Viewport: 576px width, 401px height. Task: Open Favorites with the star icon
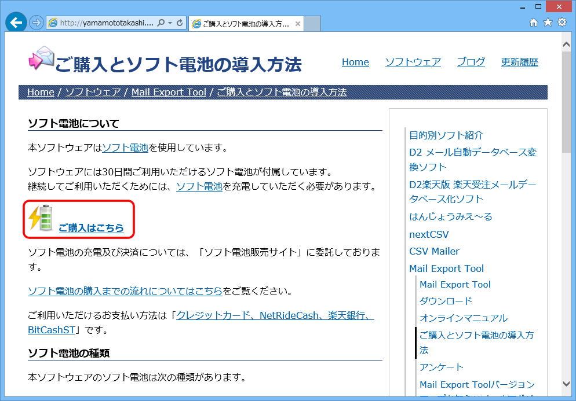click(x=548, y=23)
